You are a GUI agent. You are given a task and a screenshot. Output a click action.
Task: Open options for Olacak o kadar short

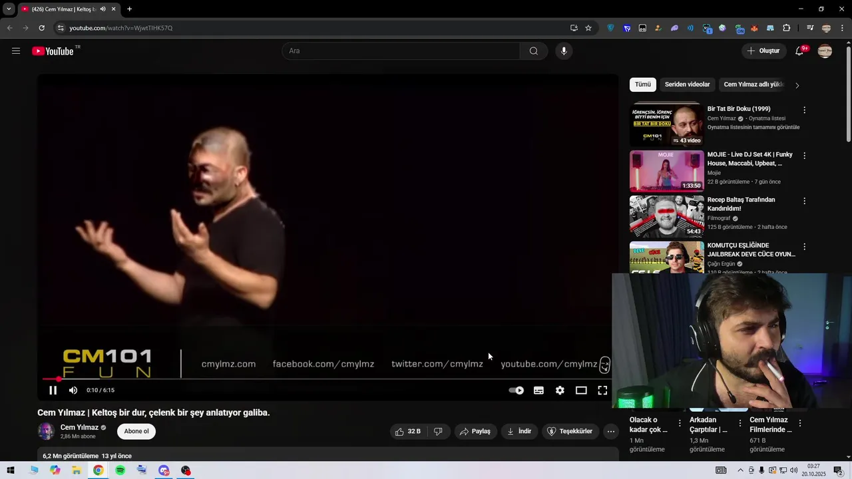(680, 424)
